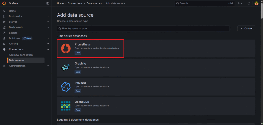Click the ctrl+k shortcut hint
Image resolution: width=263 pixels, height=125 pixels.
point(230,3)
